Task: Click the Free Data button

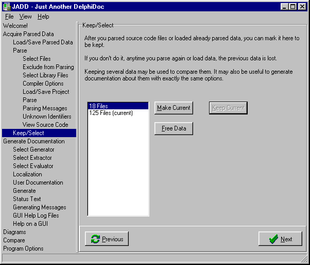Action: click(174, 128)
